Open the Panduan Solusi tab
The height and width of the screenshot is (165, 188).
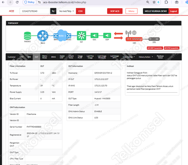(x=160, y=57)
